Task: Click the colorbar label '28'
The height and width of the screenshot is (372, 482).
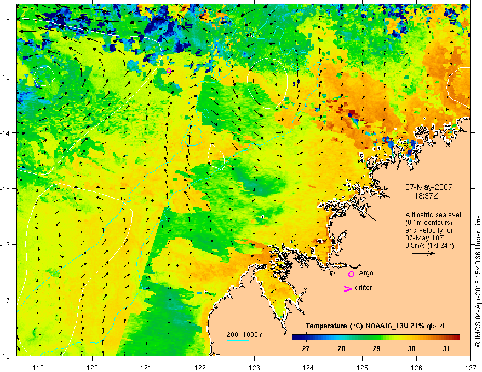Action: coord(341,348)
